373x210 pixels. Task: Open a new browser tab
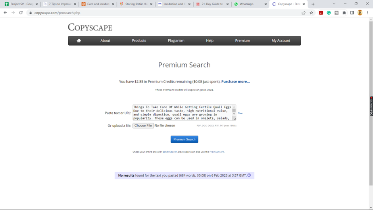coord(313,4)
